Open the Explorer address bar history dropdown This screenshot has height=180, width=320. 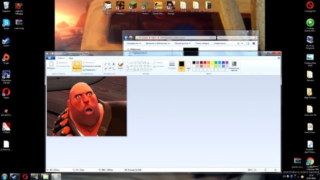click(210, 38)
